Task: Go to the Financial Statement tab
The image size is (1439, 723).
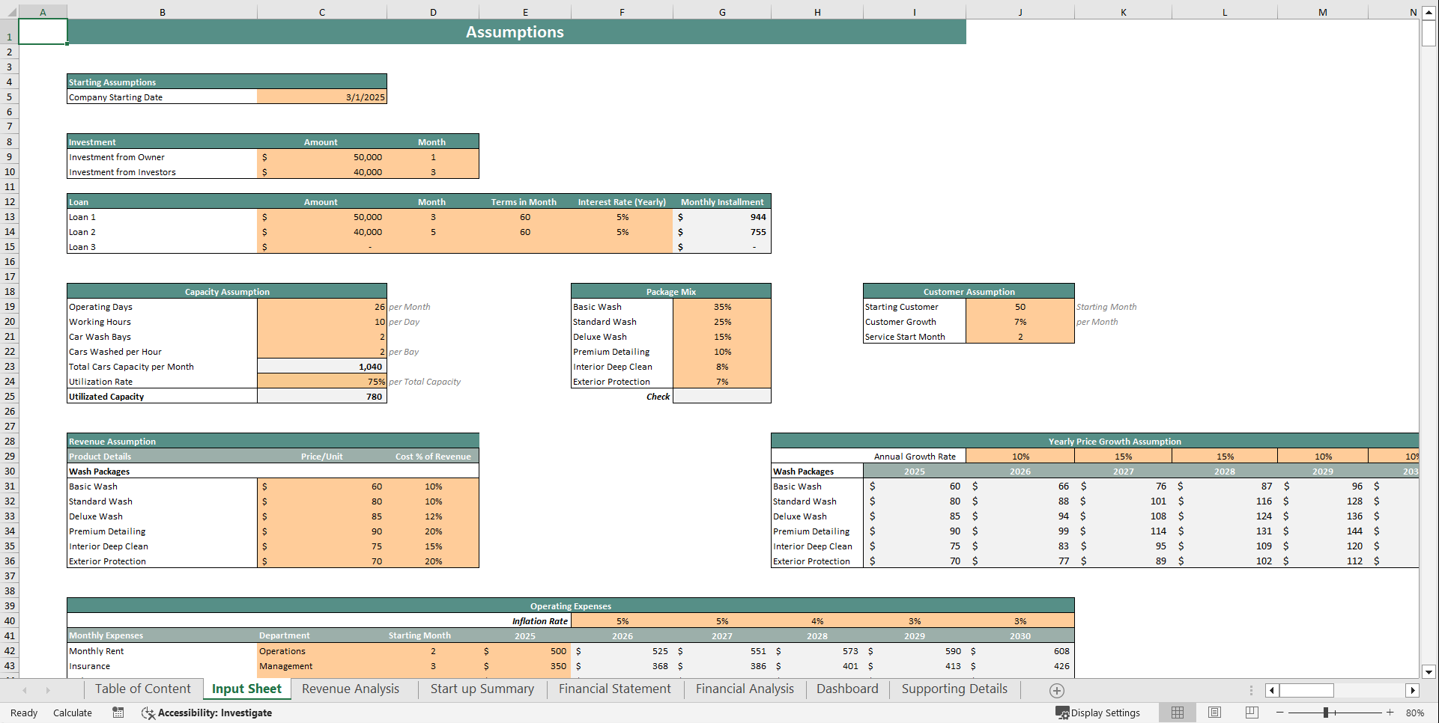Action: pyautogui.click(x=614, y=689)
